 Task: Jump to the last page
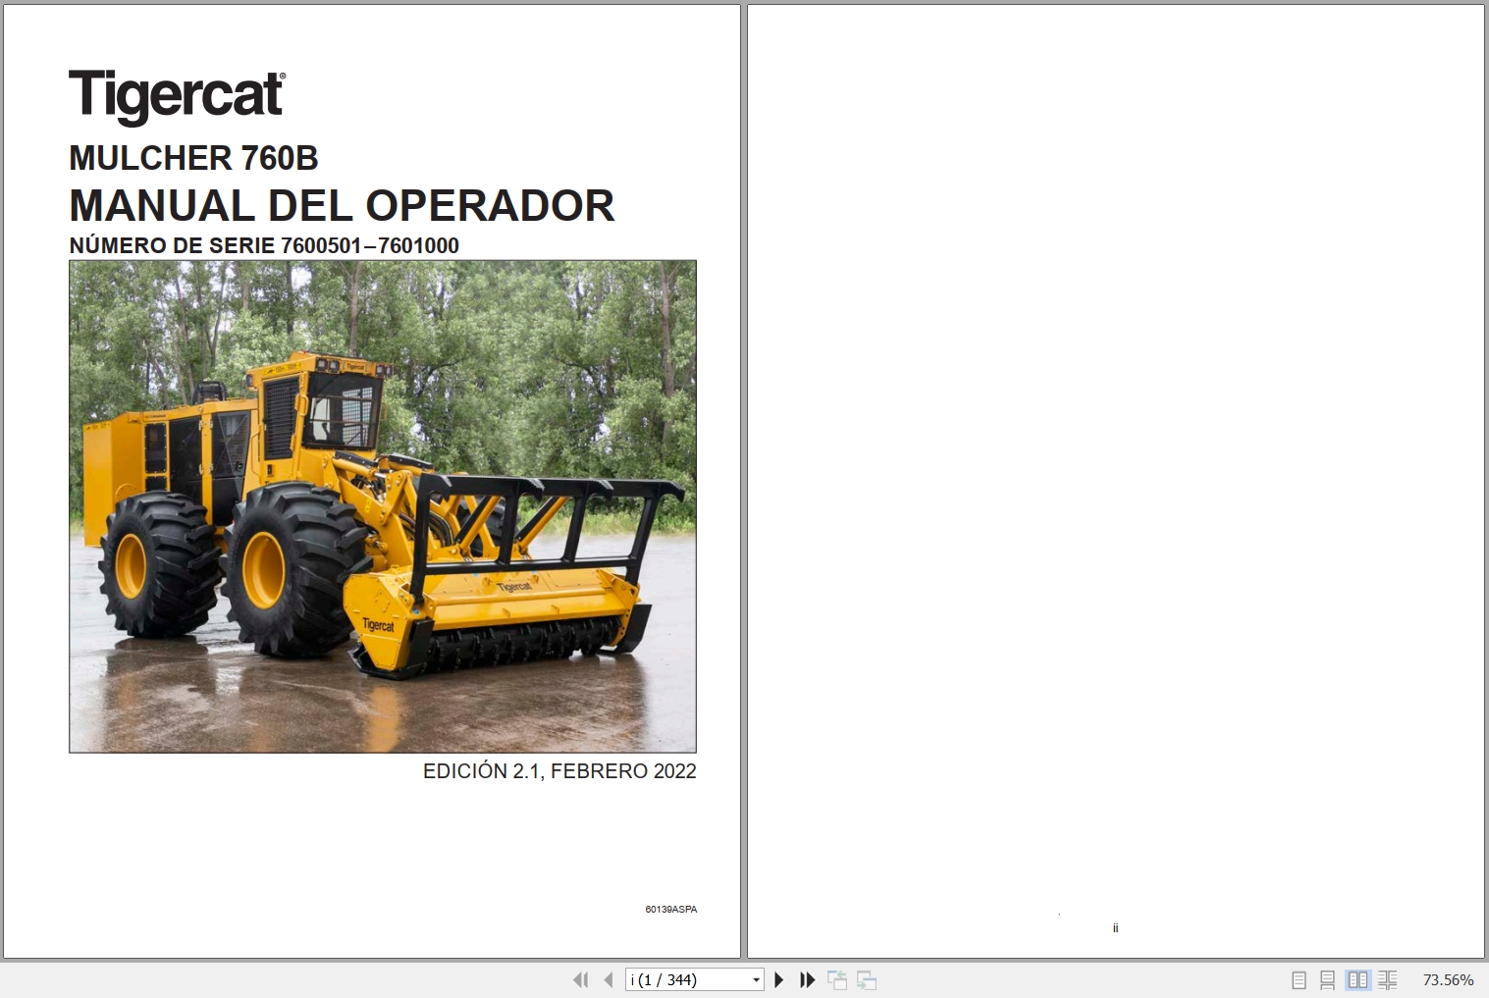[807, 979]
